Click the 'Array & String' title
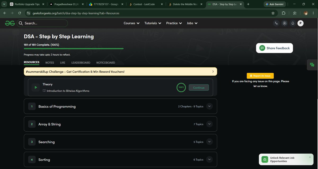The image size is (318, 169). point(50,124)
